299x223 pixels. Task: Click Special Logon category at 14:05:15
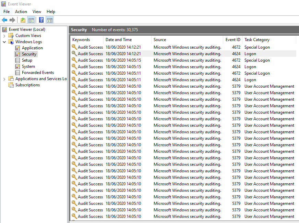pyautogui.click(x=257, y=60)
